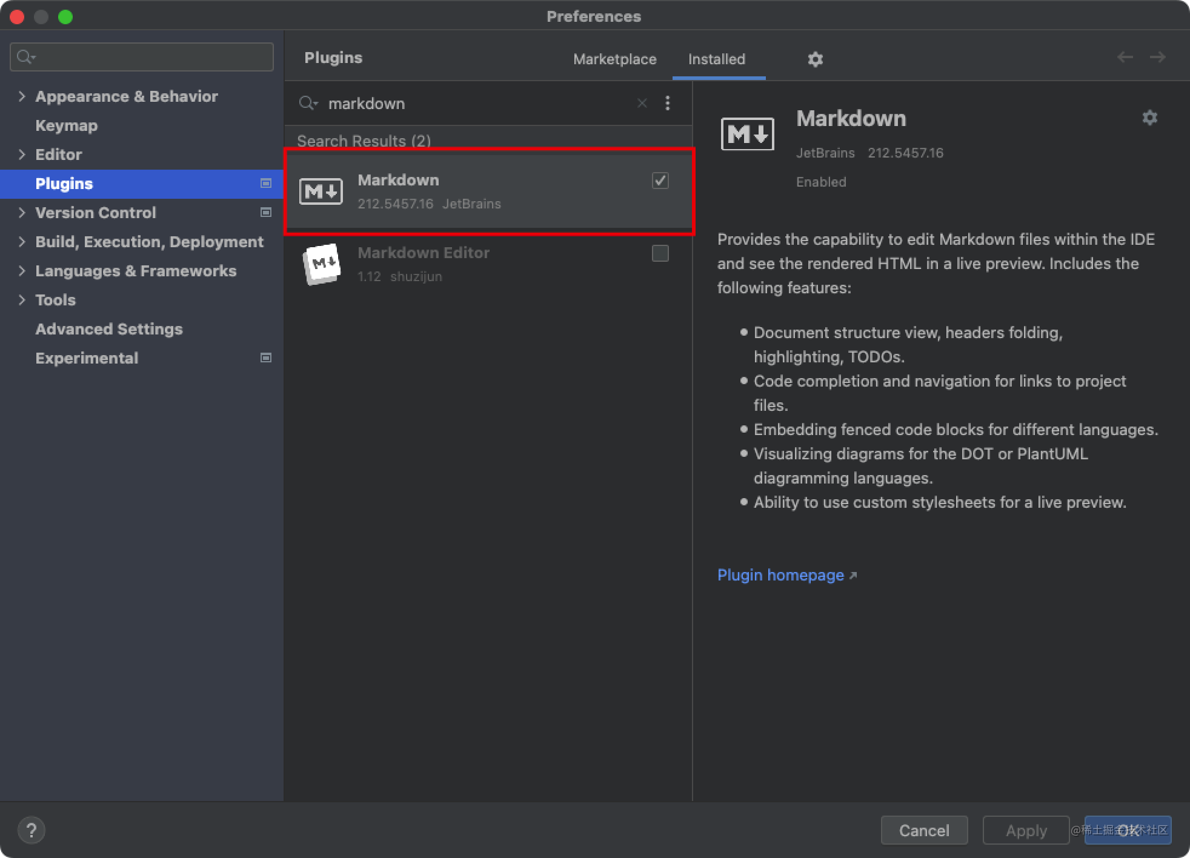1190x858 pixels.
Task: Open the plugin search options menu (three dots)
Action: click(668, 103)
